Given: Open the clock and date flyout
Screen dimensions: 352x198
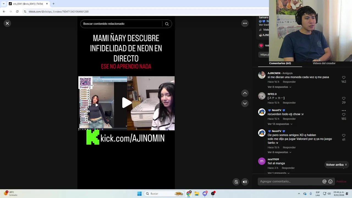Looking at the screenshot, I should 339,194.
